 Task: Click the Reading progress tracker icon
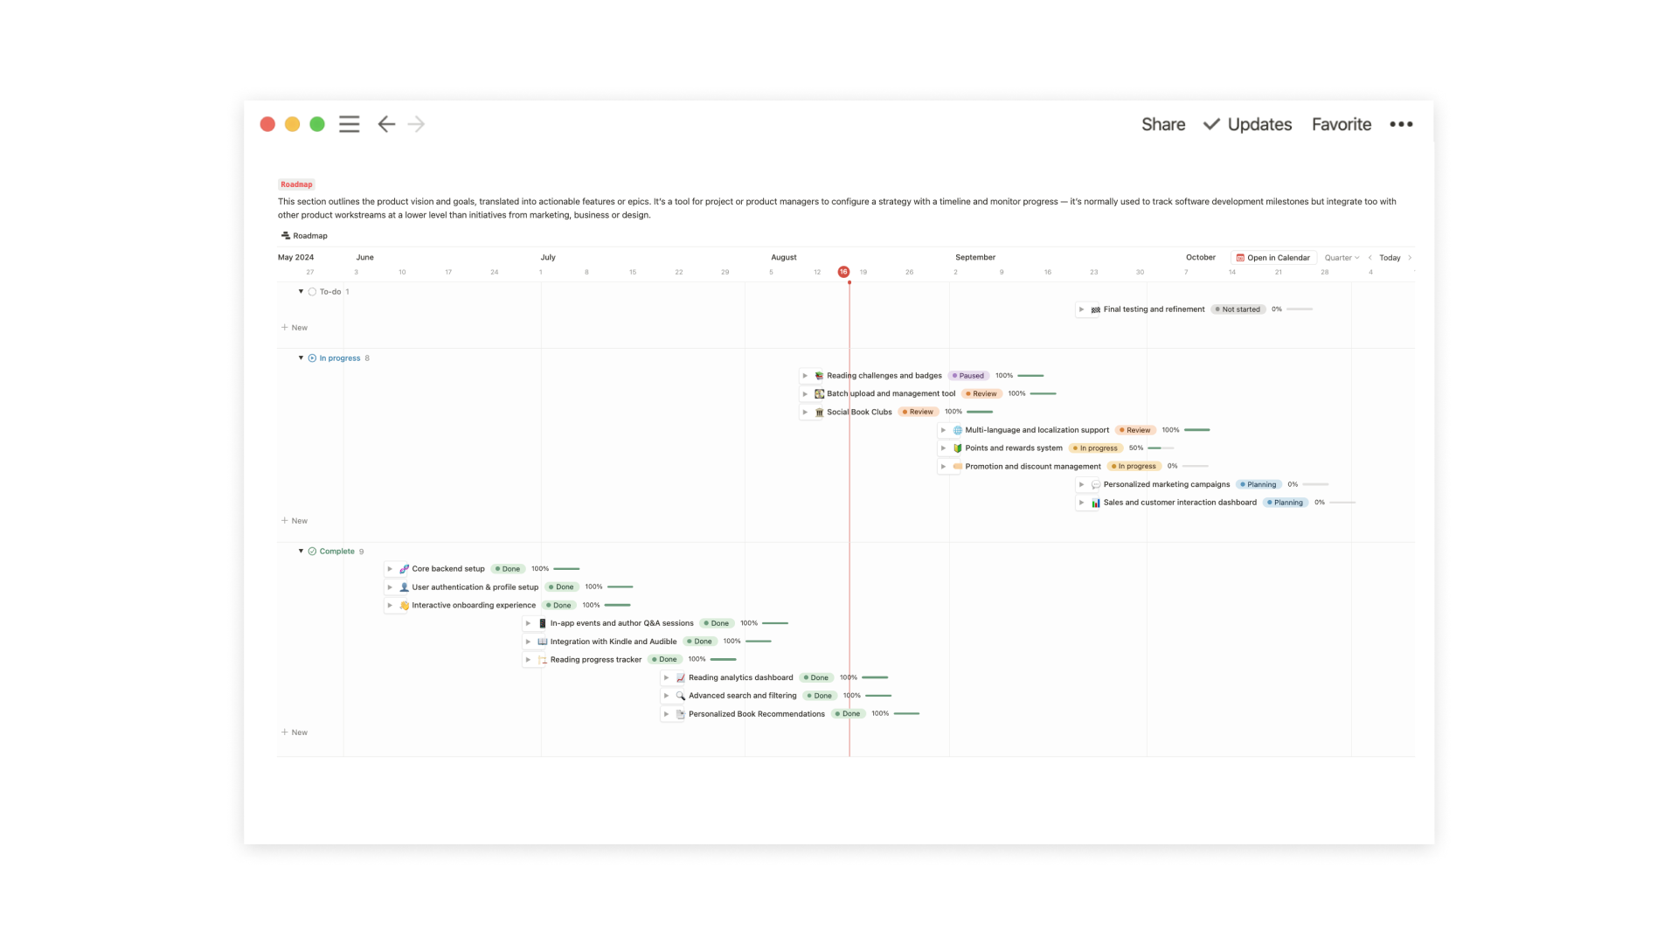click(542, 660)
